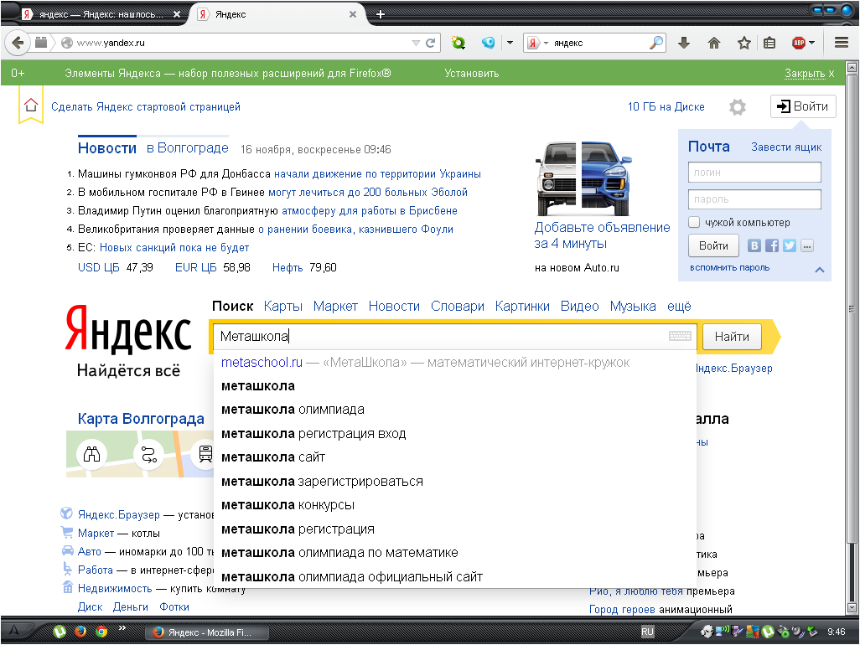Open a new browser tab with plus
Image resolution: width=860 pixels, height=645 pixels.
click(x=380, y=14)
